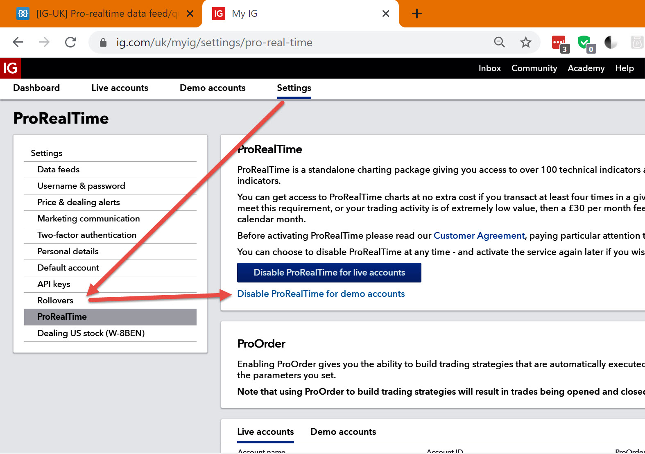Open Two-factor authentication settings
The image size is (645, 454).
click(110, 235)
